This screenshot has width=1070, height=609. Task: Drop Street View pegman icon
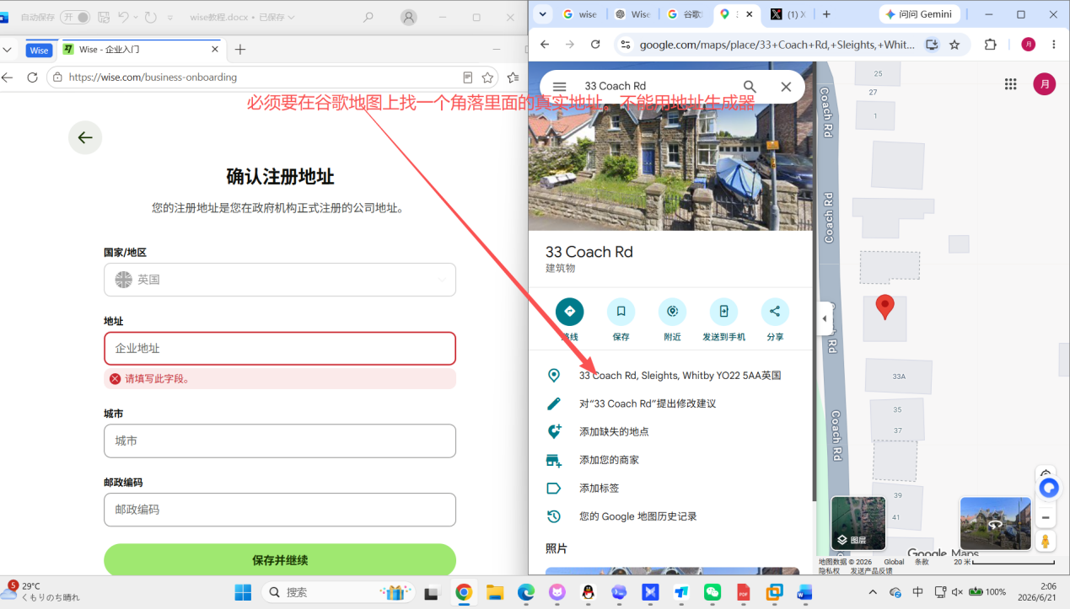tap(1046, 542)
